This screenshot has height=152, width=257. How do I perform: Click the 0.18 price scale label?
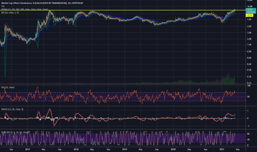coord(249,77)
